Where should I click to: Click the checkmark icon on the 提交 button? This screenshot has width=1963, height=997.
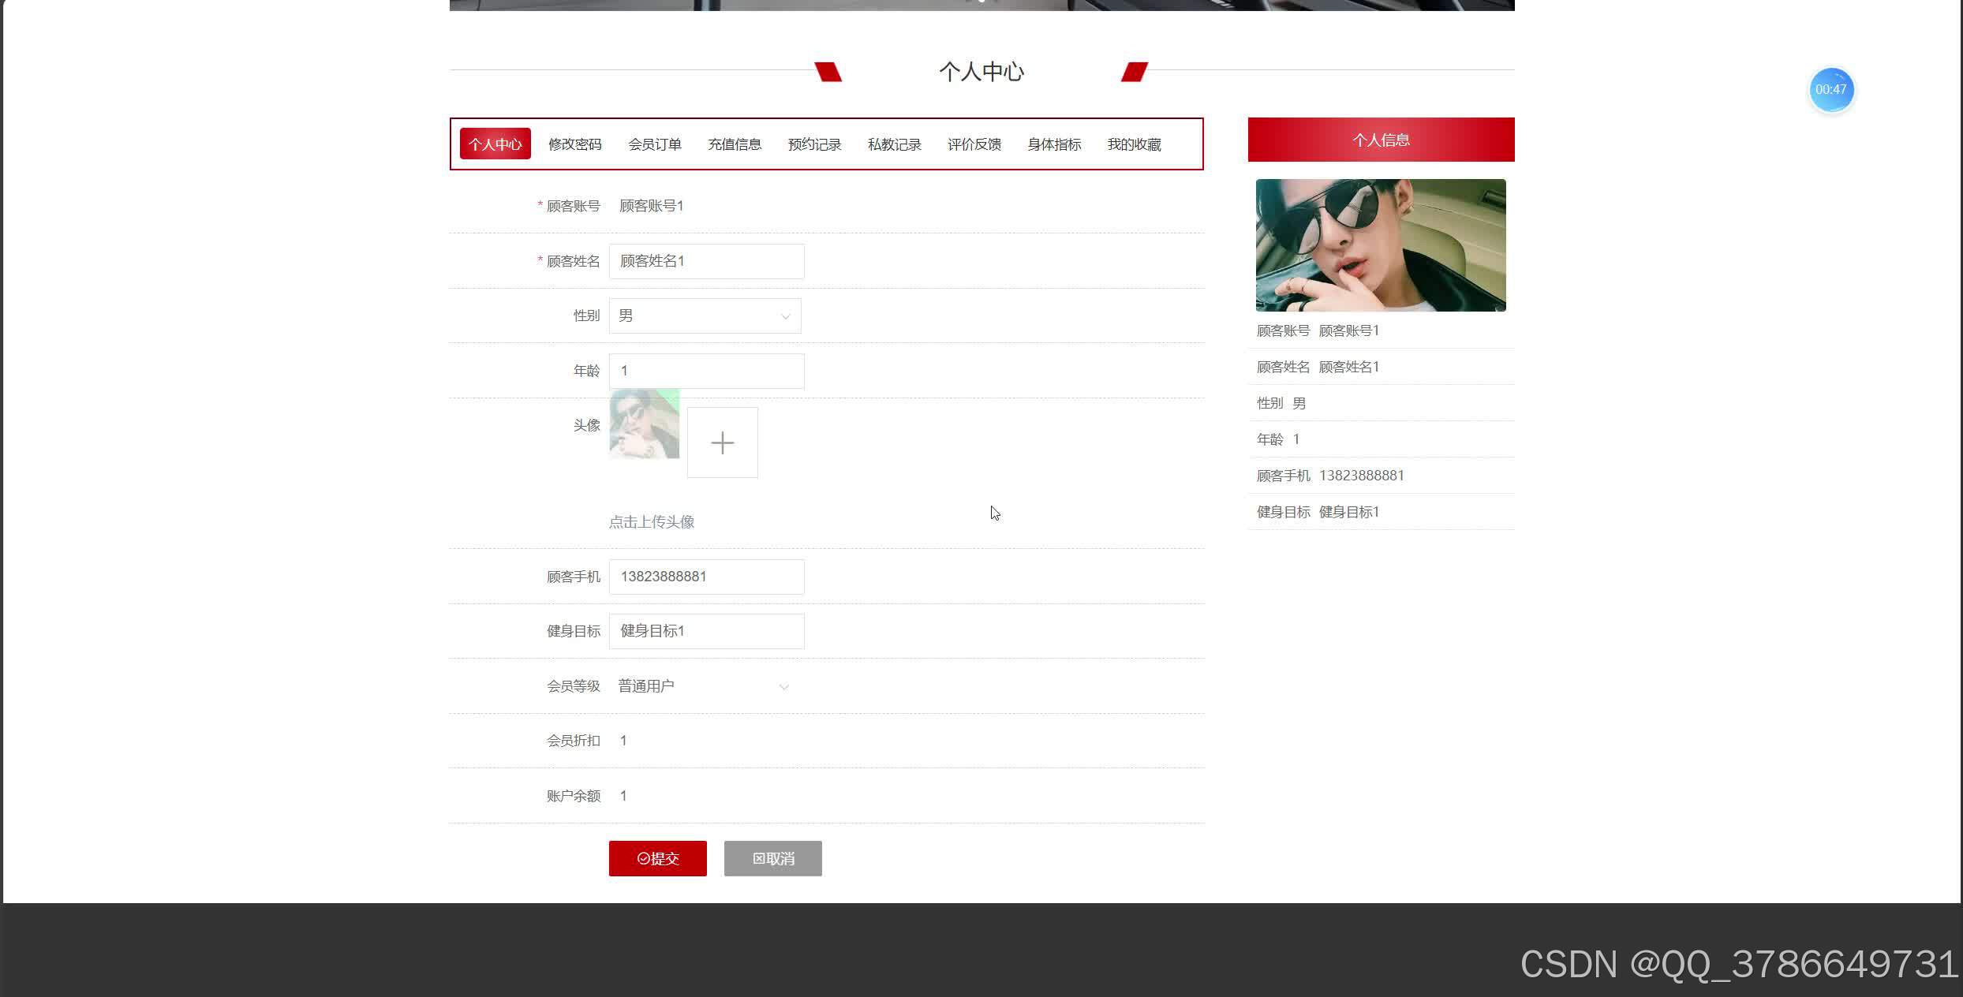click(x=645, y=858)
